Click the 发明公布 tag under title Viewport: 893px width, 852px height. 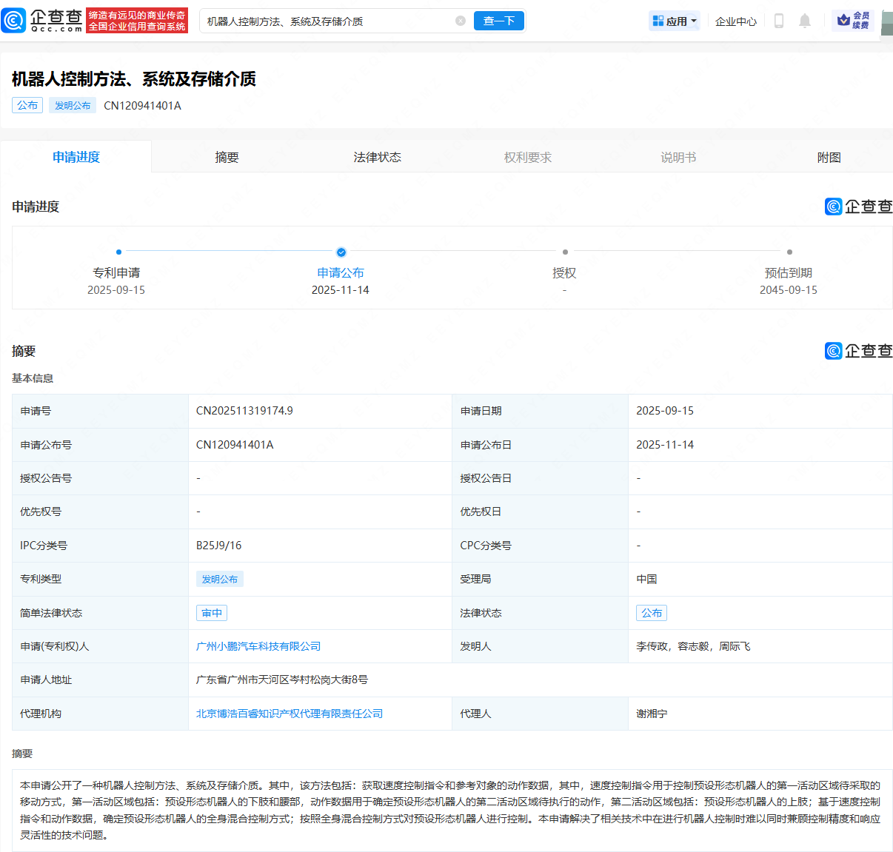(x=73, y=105)
